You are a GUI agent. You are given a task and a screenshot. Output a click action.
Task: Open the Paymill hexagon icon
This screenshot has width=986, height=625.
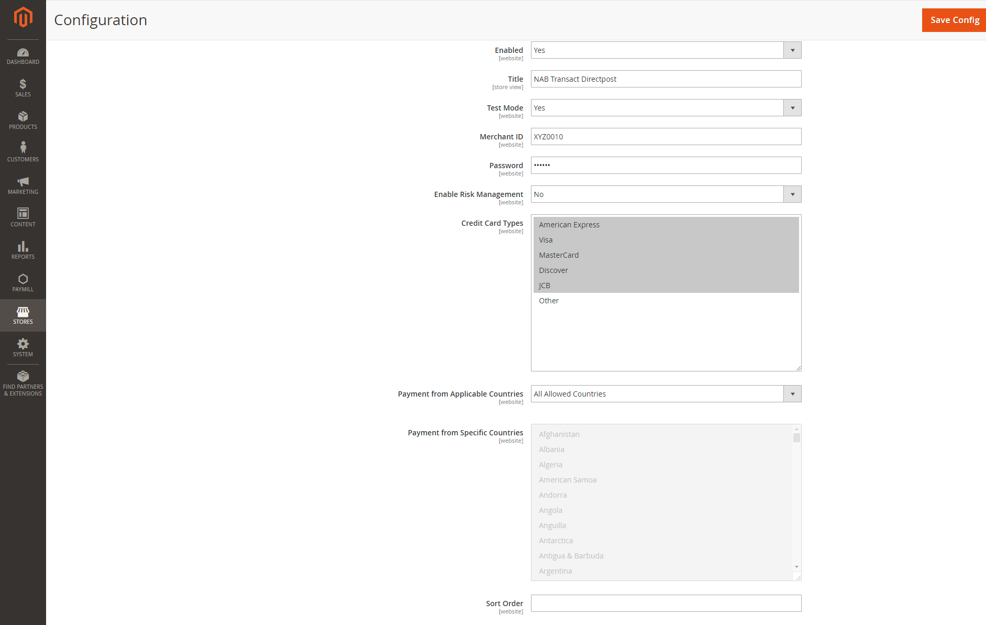23,279
